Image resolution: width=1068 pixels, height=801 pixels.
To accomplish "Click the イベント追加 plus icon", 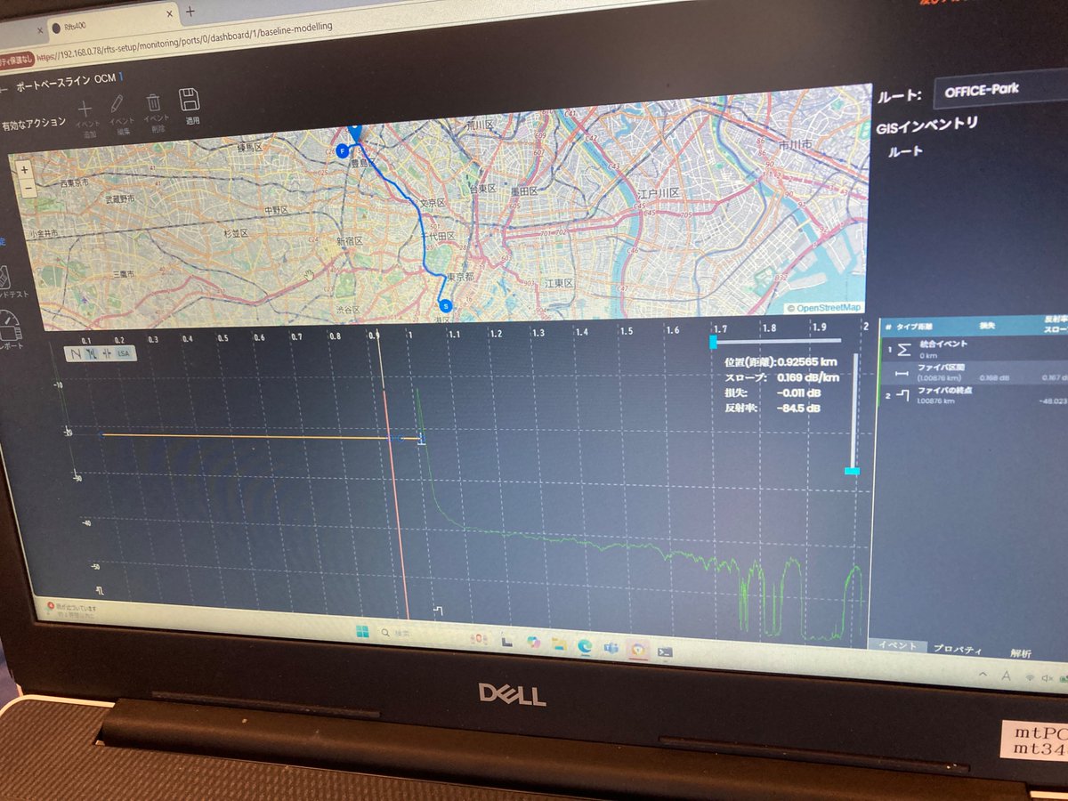I will (85, 109).
